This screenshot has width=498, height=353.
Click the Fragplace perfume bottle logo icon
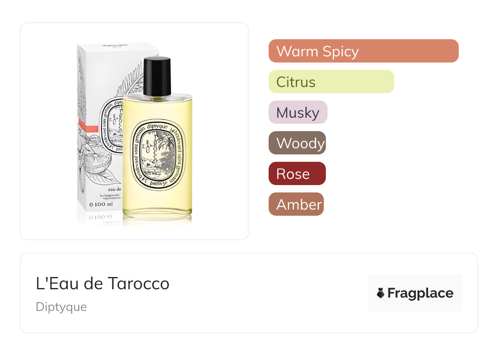click(x=381, y=293)
